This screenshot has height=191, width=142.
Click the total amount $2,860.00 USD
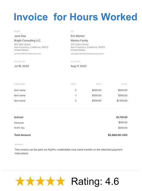click(117, 135)
